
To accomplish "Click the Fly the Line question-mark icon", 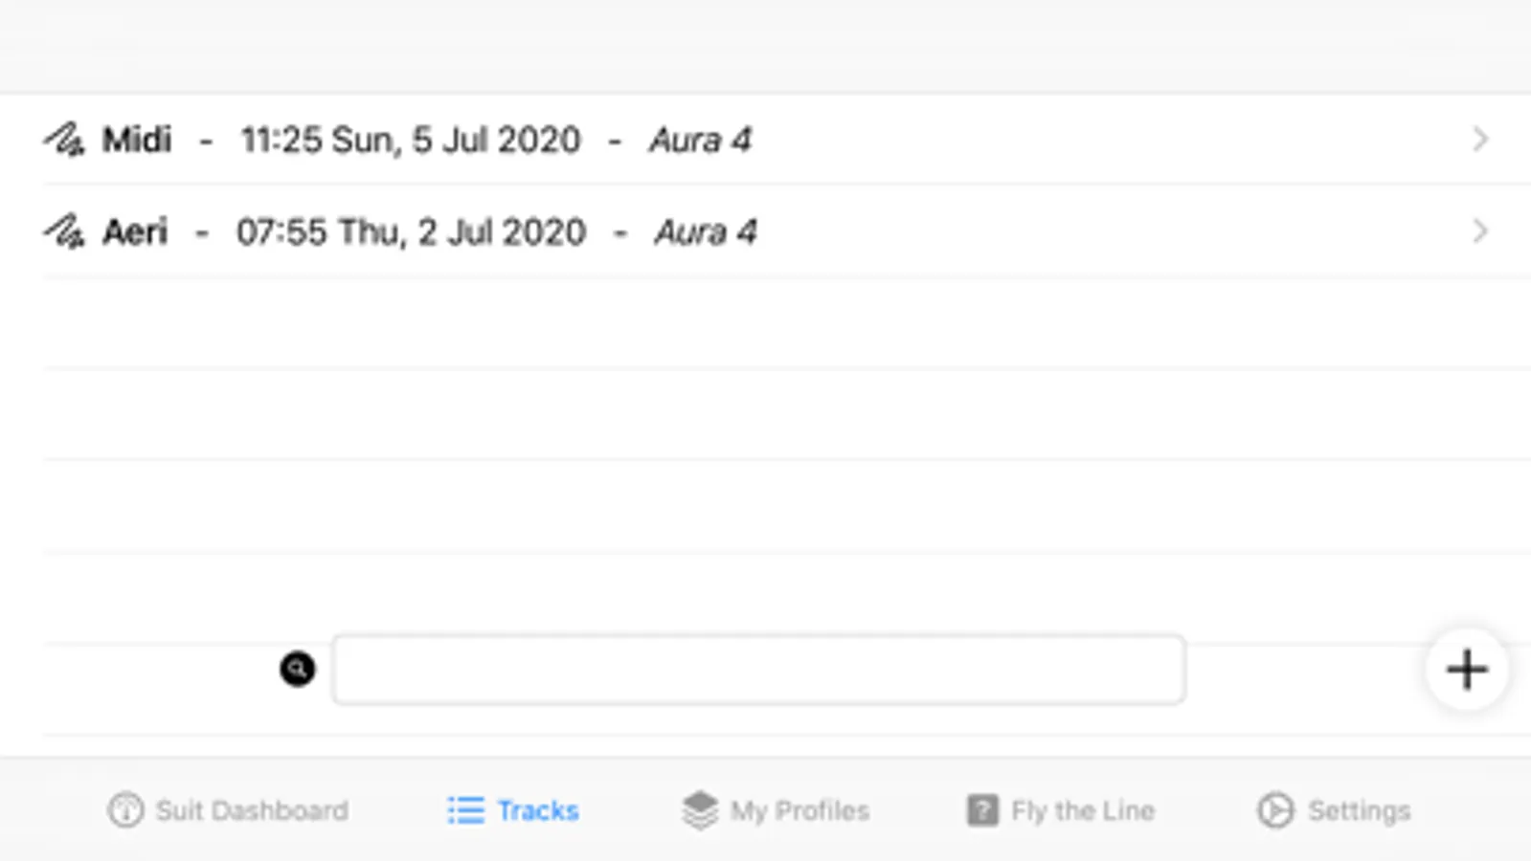I will (x=982, y=810).
